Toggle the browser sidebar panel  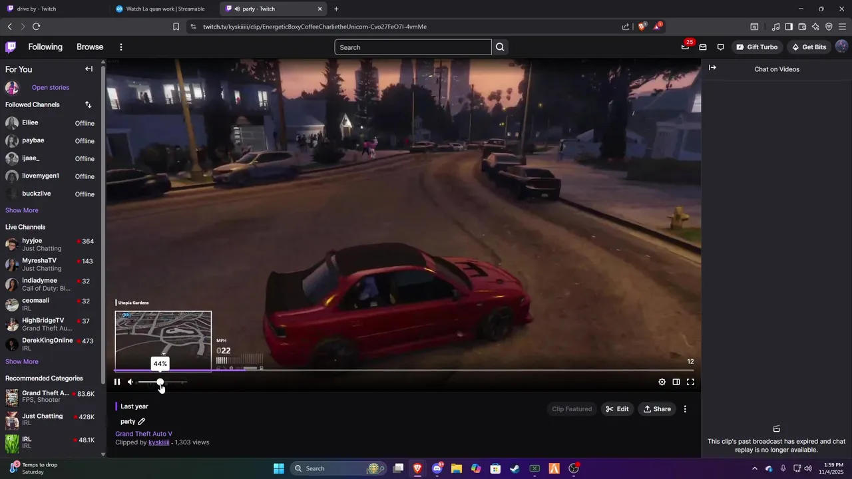coord(789,27)
